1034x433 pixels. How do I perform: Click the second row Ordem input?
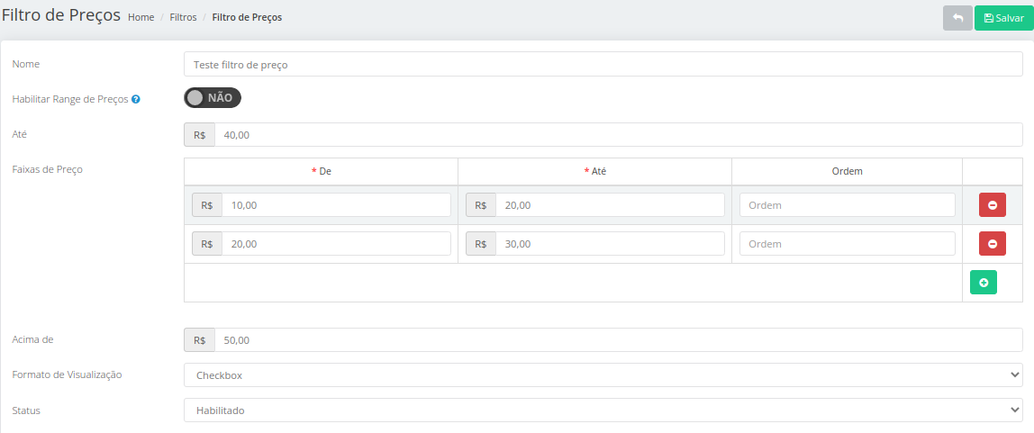(x=848, y=243)
